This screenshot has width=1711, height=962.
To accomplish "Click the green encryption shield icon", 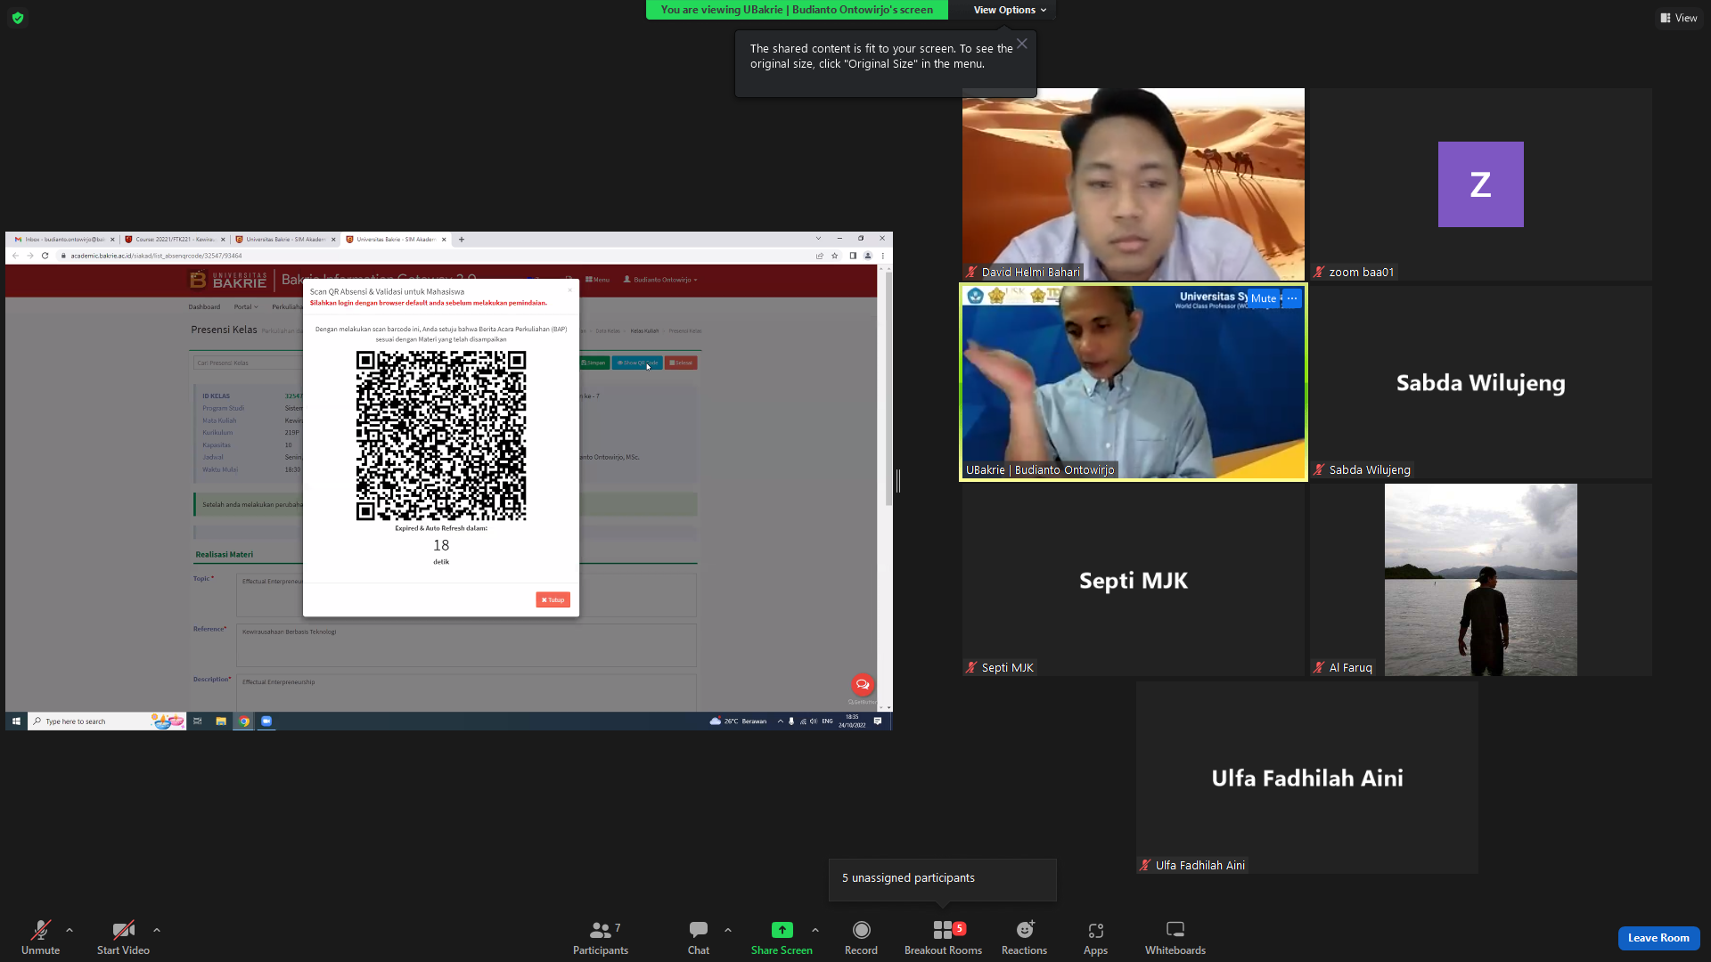I will coord(18,18).
